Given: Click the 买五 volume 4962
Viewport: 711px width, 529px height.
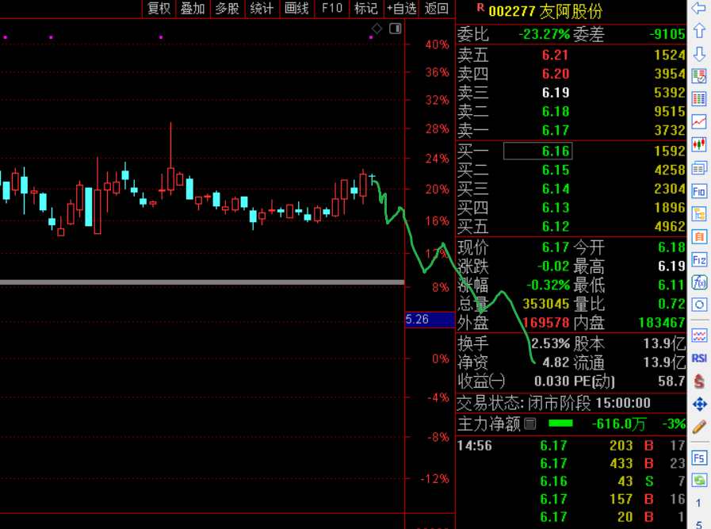Looking at the screenshot, I should (670, 226).
